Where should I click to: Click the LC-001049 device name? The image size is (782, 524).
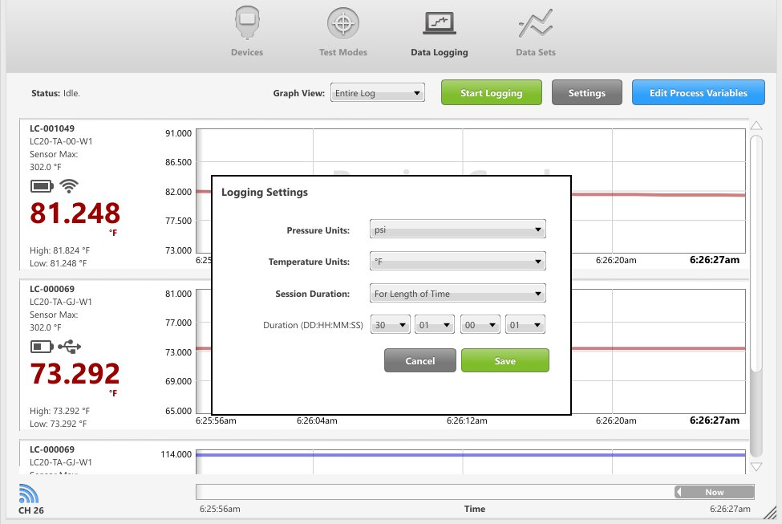click(x=52, y=128)
